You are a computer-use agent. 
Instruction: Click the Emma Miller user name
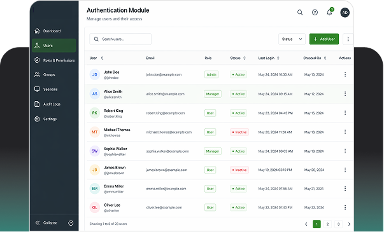point(113,186)
